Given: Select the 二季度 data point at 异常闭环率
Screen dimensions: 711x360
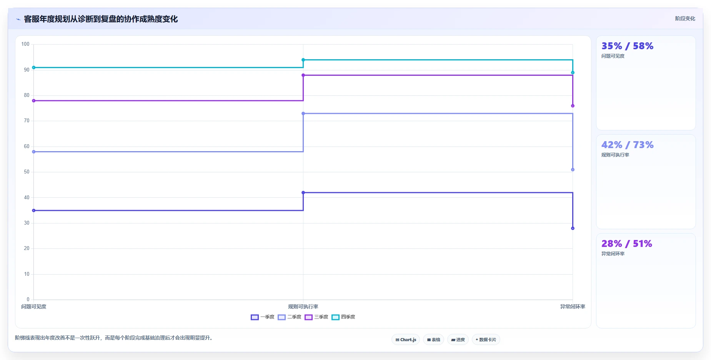Looking at the screenshot, I should point(573,170).
